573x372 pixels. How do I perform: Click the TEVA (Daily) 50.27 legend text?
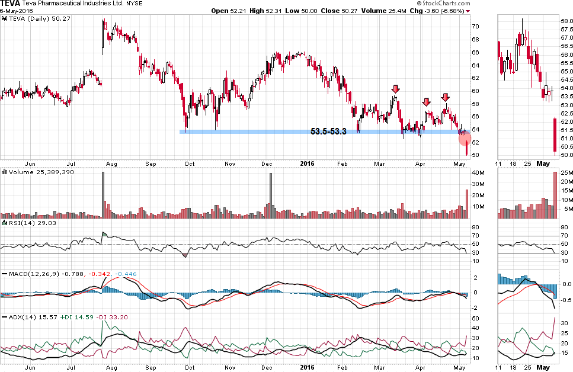point(40,18)
